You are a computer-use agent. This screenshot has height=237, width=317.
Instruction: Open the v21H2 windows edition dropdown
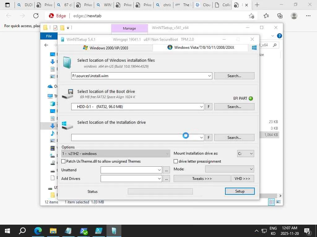tap(116, 154)
